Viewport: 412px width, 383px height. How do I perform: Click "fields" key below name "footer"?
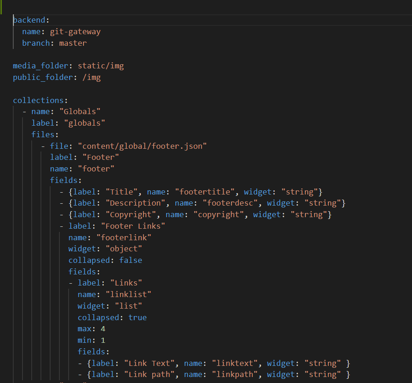tap(64, 180)
